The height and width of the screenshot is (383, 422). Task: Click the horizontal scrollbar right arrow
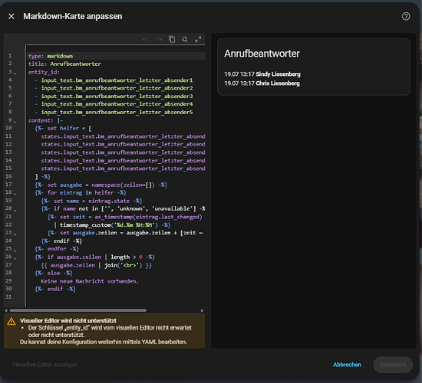coord(202,310)
